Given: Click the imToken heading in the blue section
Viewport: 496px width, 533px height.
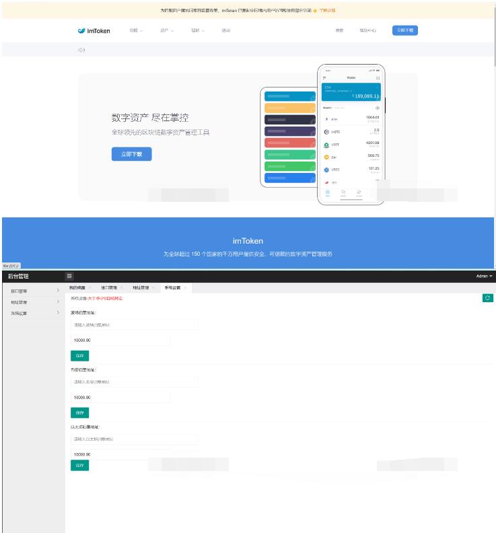Looking at the screenshot, I should pos(248,241).
